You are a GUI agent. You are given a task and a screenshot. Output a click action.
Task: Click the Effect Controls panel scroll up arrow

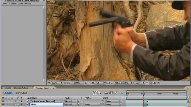point(44,7)
